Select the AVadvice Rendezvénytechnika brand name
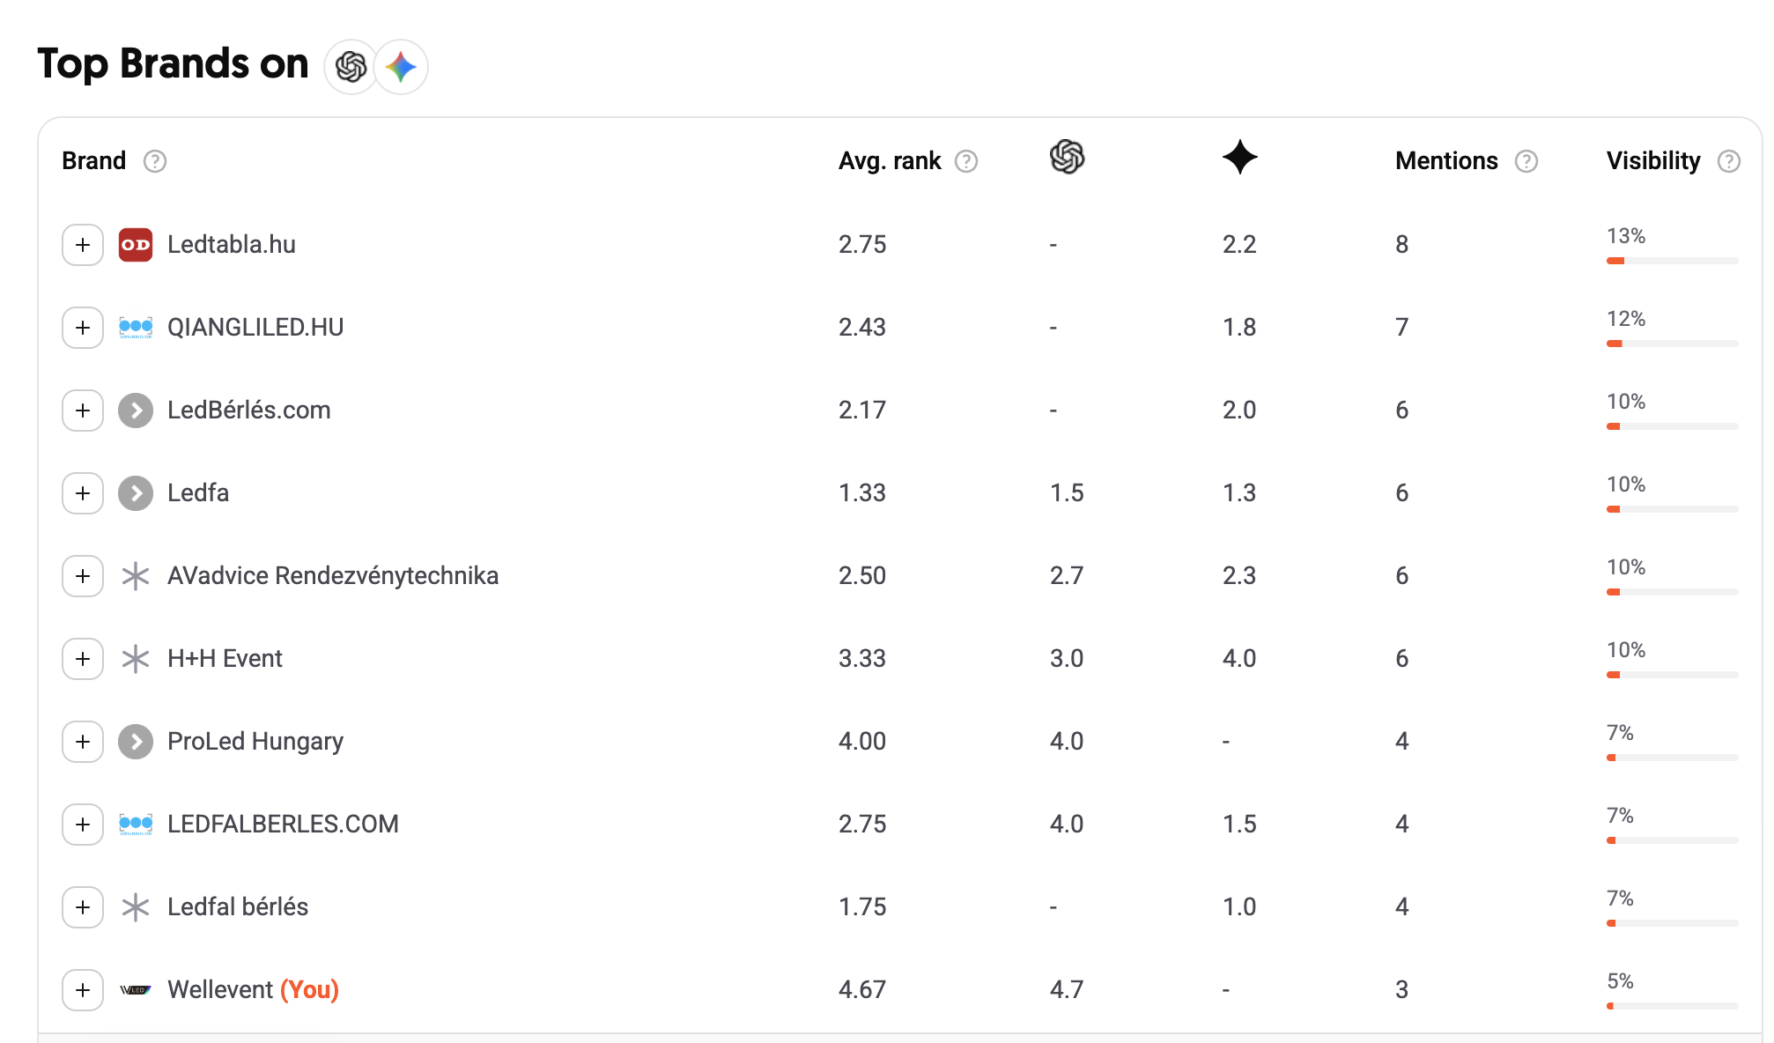 [333, 576]
